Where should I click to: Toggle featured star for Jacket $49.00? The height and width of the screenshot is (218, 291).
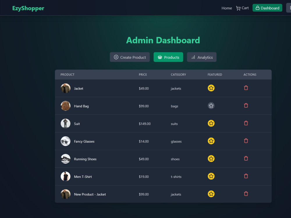coord(211,88)
